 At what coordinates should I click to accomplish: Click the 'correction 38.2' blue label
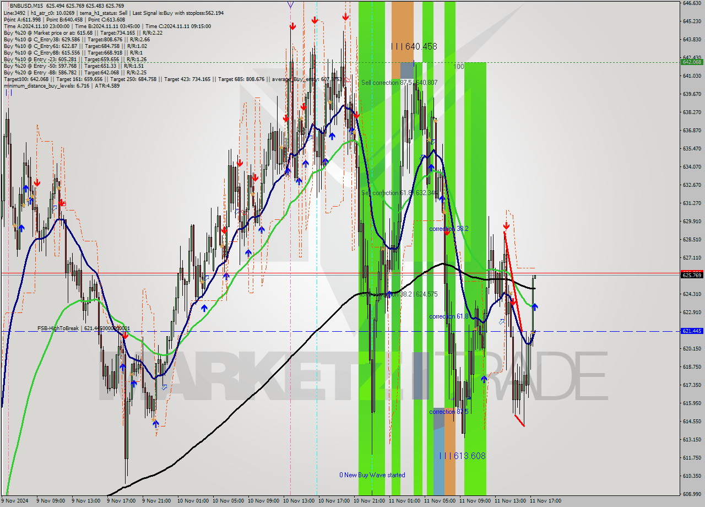[x=449, y=228]
